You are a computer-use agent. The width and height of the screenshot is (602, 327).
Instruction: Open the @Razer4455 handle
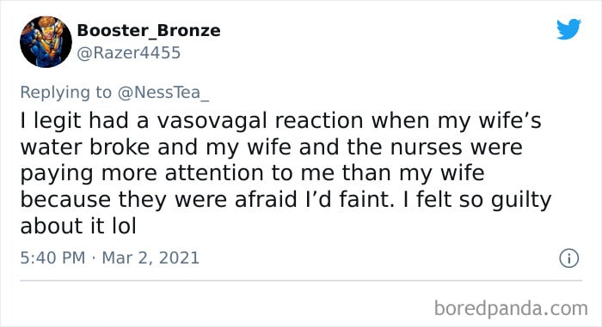coord(129,53)
